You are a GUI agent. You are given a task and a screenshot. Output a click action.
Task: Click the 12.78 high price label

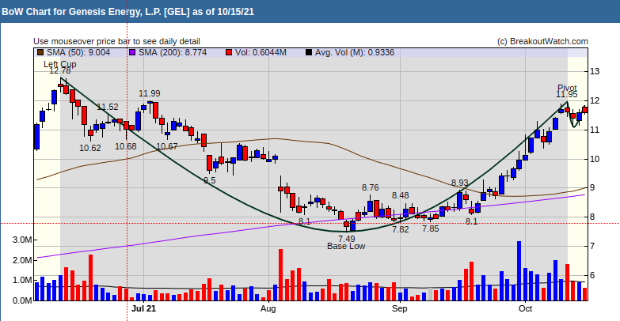click(x=60, y=70)
